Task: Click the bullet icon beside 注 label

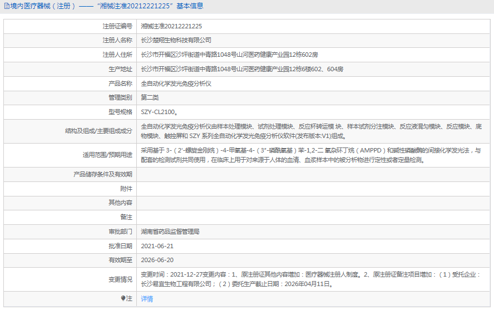Action: pos(123,298)
